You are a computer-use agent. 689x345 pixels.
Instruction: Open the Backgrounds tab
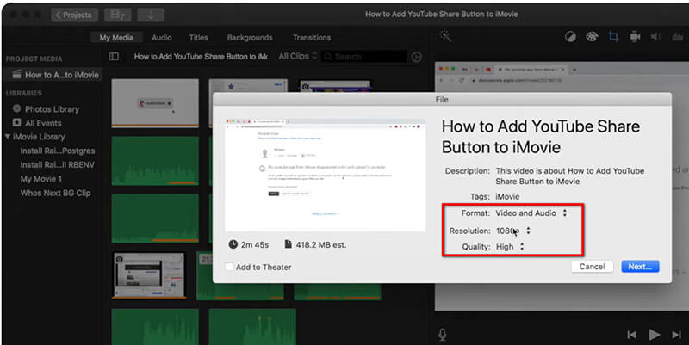(250, 38)
